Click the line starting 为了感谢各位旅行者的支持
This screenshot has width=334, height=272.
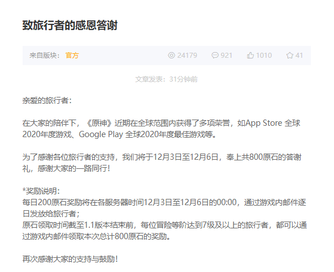162,157
